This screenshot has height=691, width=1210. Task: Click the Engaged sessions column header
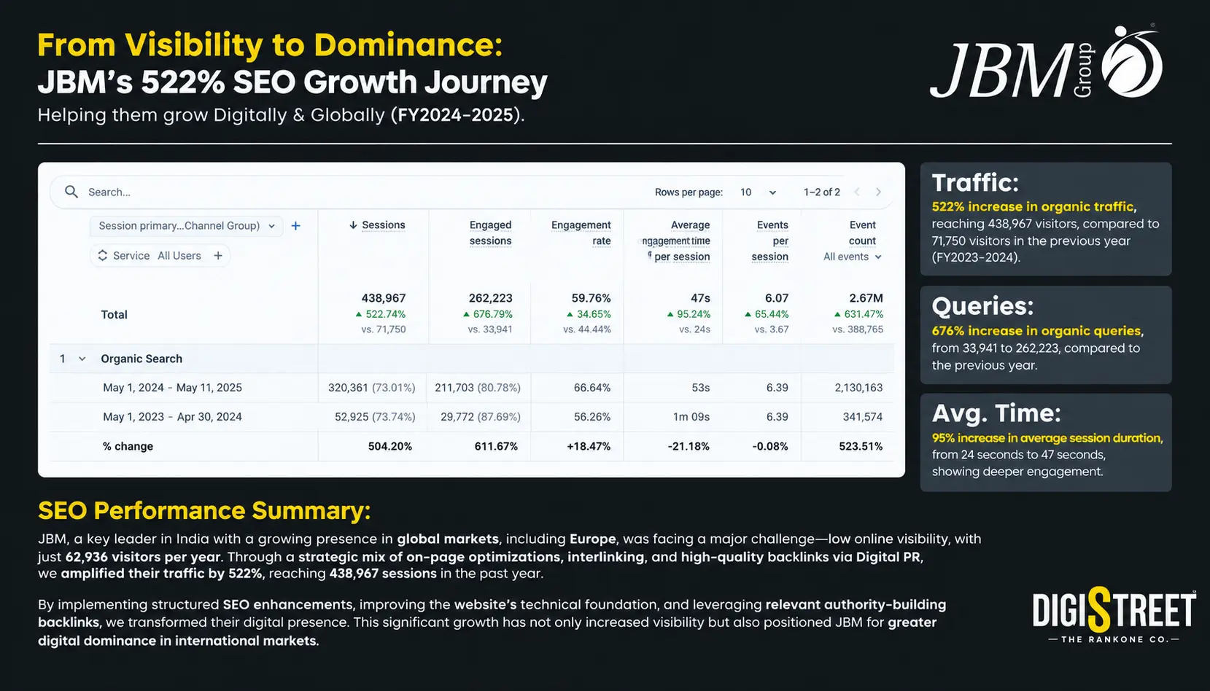490,233
